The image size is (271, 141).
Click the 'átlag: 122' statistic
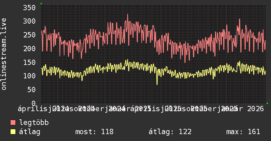click(170, 132)
